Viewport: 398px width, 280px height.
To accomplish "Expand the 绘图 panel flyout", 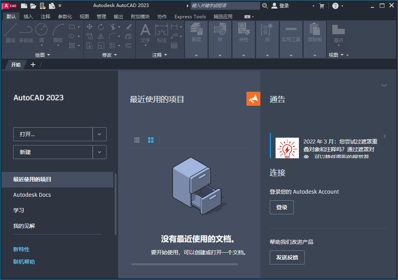I will coord(43,55).
